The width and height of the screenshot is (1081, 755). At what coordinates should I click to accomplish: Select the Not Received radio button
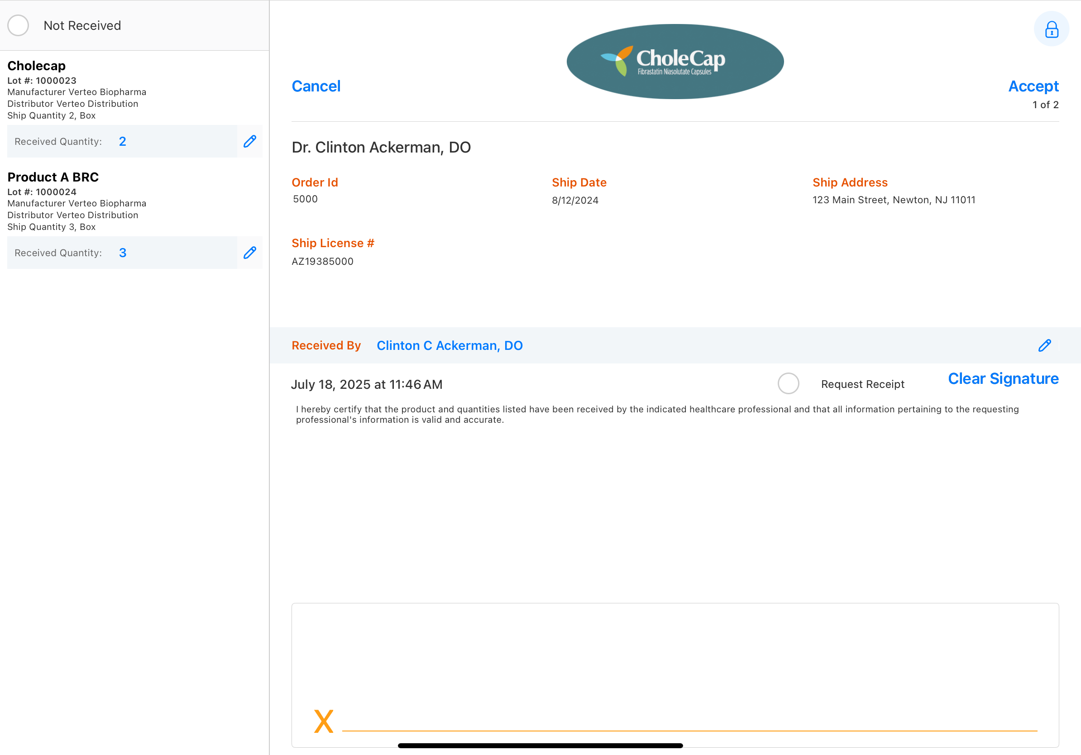pos(19,25)
